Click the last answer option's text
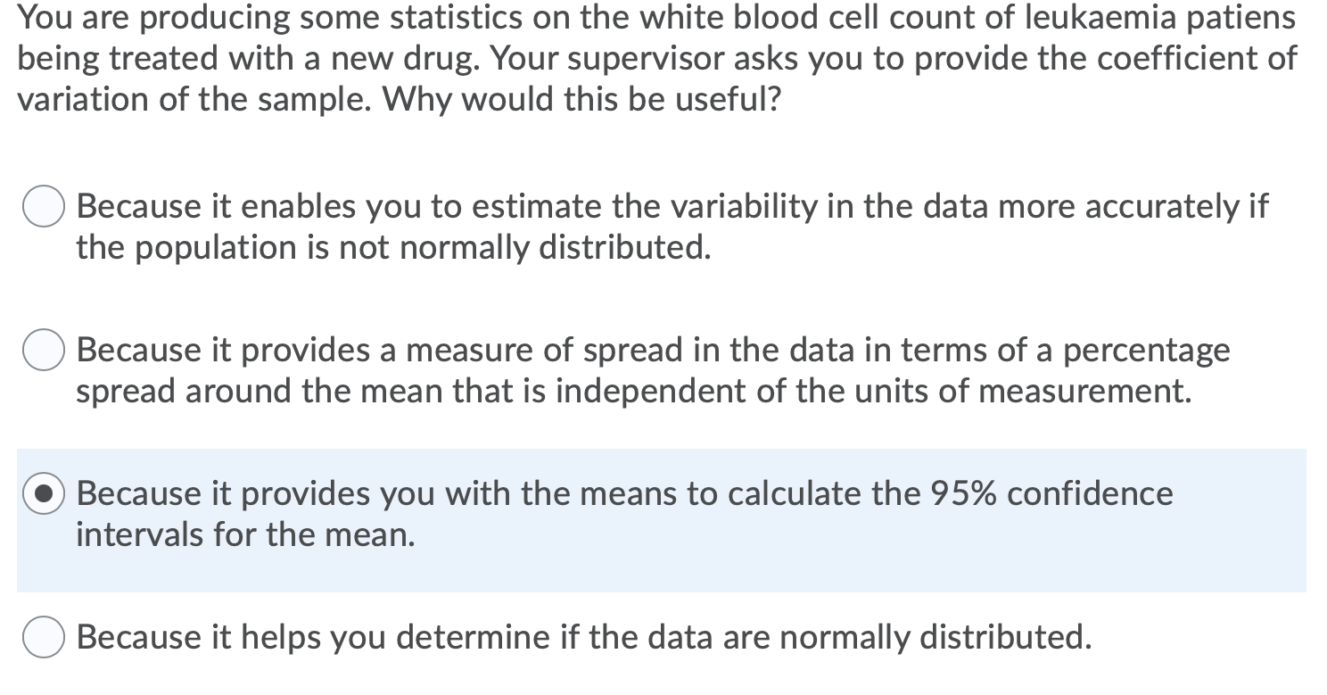Image resolution: width=1327 pixels, height=695 pixels. 580,636
